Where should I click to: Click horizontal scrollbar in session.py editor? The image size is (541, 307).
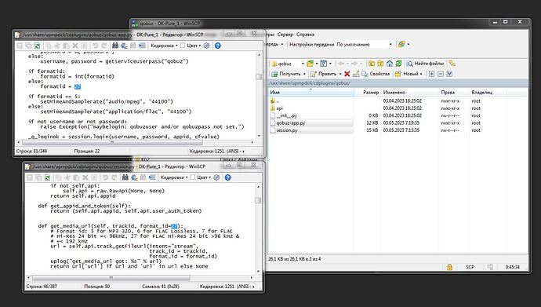[x=111, y=277]
